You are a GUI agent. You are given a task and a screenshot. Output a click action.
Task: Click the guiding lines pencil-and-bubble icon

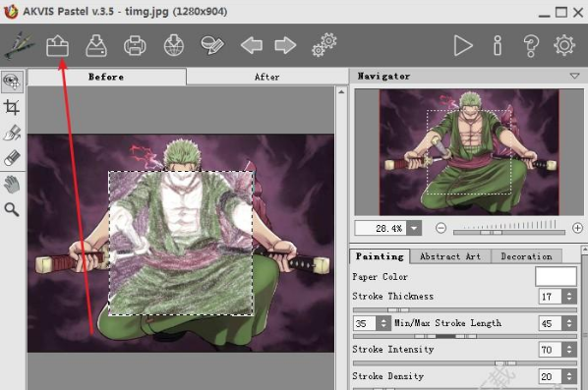[212, 46]
